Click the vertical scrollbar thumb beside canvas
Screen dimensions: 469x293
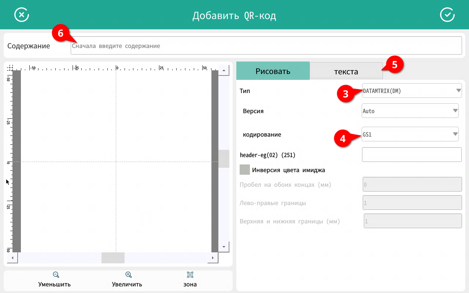point(224,159)
